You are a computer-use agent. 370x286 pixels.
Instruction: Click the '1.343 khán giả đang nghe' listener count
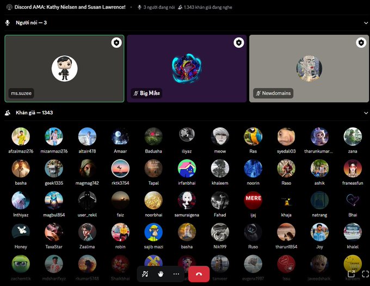[x=205, y=7]
